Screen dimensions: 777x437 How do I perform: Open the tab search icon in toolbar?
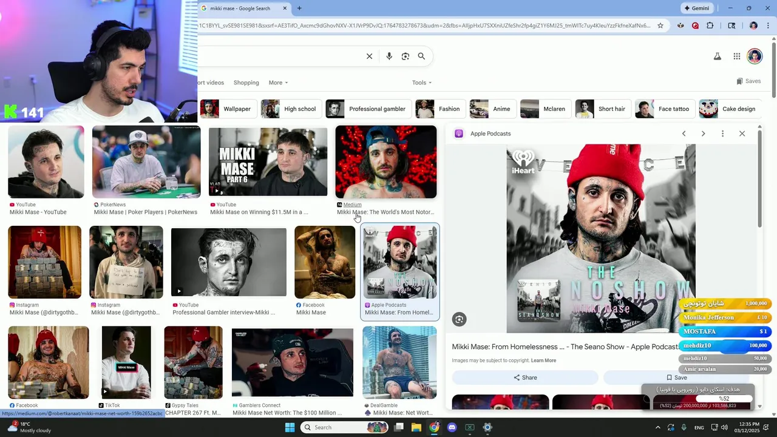[731, 25]
